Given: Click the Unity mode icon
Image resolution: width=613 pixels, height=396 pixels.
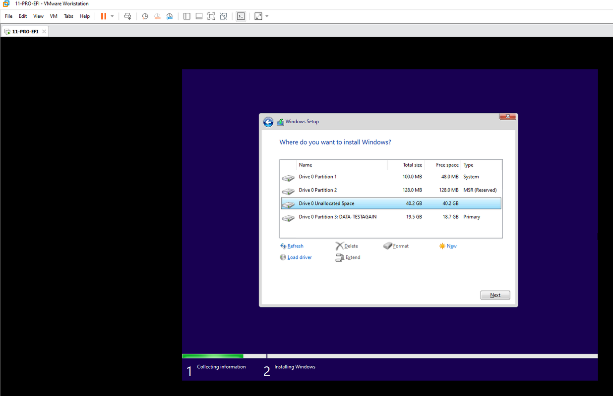Looking at the screenshot, I should pos(224,16).
